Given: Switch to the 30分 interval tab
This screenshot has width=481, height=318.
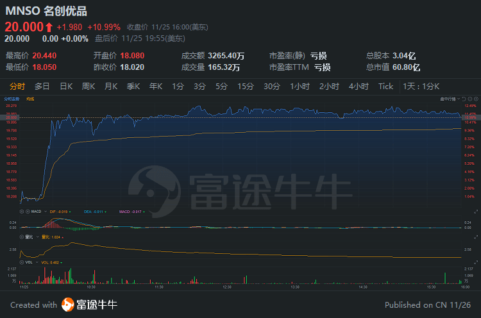Looking at the screenshot, I should (x=272, y=87).
